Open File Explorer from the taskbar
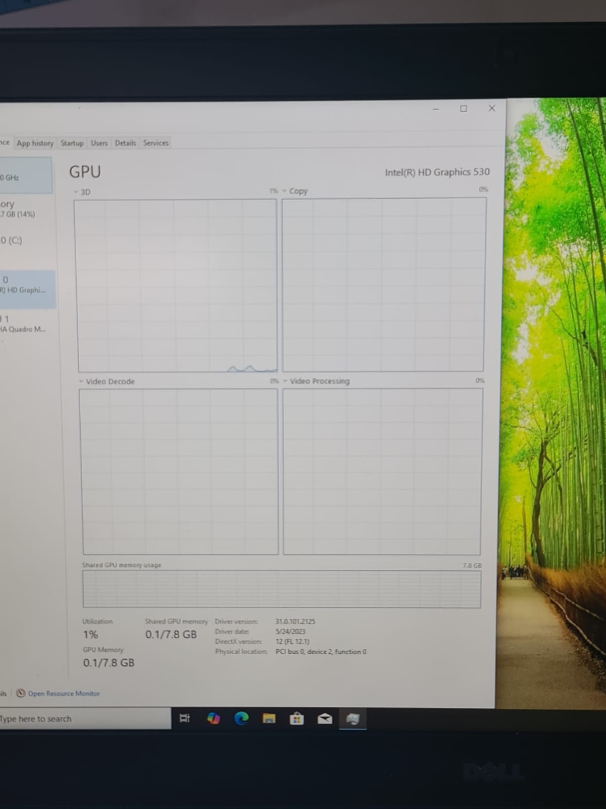Viewport: 606px width, 809px height. (x=269, y=718)
